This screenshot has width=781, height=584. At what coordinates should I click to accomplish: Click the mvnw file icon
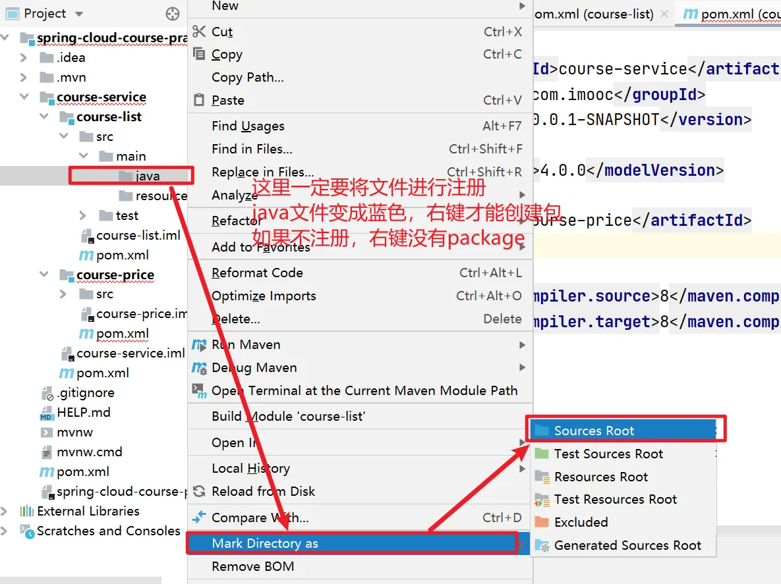[x=46, y=433]
